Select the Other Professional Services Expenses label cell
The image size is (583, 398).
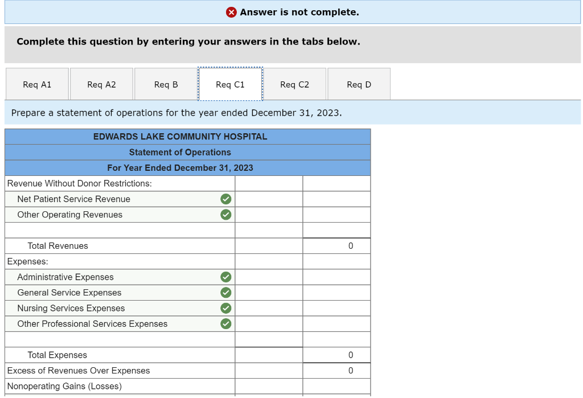click(x=120, y=324)
